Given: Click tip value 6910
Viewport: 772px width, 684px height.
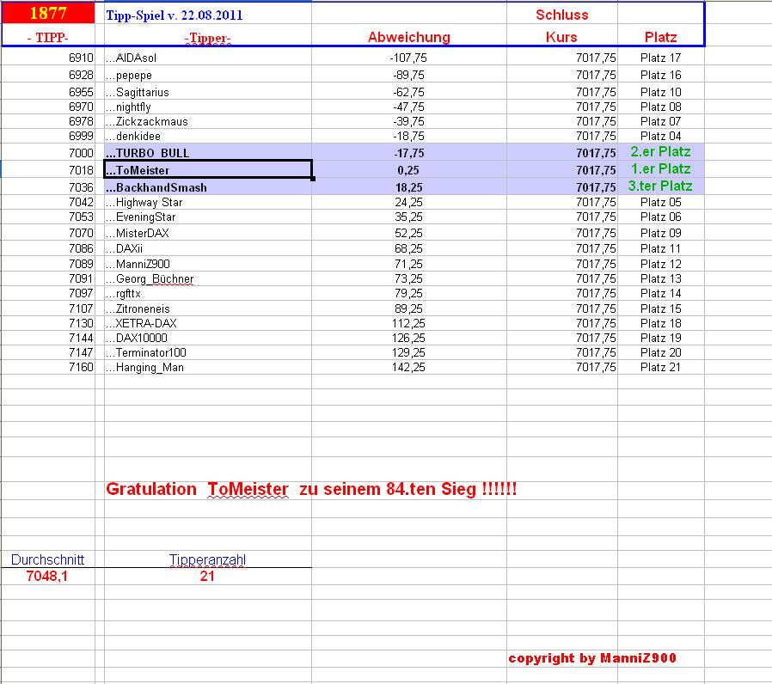Looking at the screenshot, I should coord(48,58).
